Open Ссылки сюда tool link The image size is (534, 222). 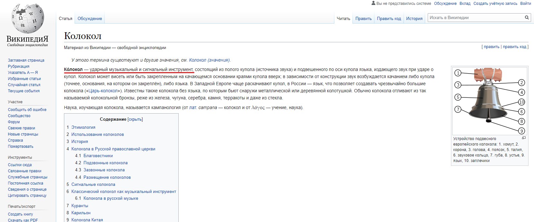[20, 165]
